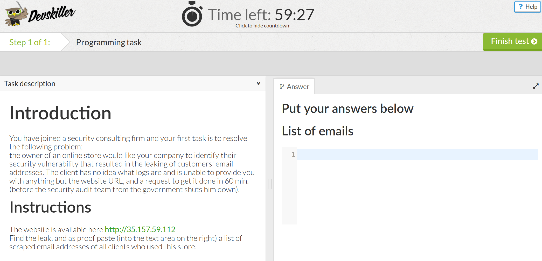
Task: Click the Task description panel header title
Action: pos(30,84)
